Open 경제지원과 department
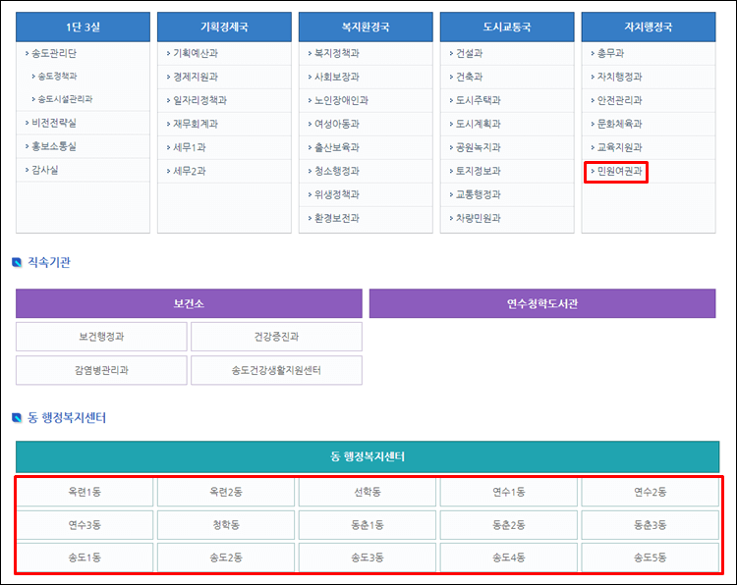The width and height of the screenshot is (737, 585). pyautogui.click(x=196, y=77)
